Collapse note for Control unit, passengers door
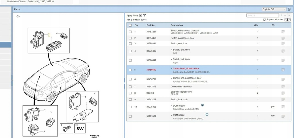Image resolution: width=294 pixels, height=138 pixels. (x=172, y=78)
